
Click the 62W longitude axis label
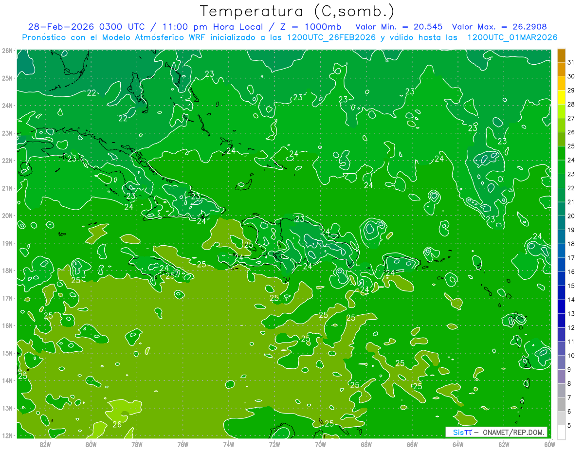click(x=504, y=444)
